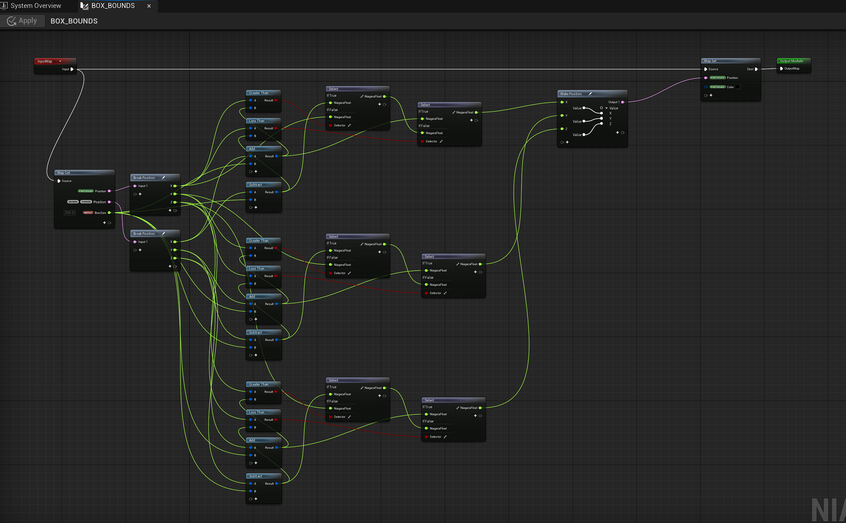The image size is (846, 523).
Task: Select the Output Module node header
Action: pyautogui.click(x=793, y=61)
